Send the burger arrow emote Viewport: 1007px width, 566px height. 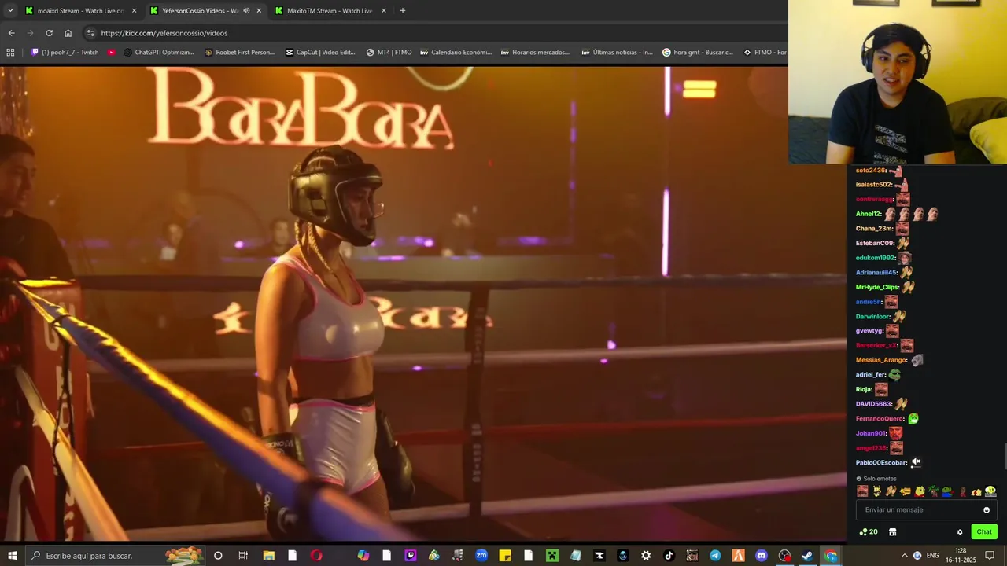[906, 491]
